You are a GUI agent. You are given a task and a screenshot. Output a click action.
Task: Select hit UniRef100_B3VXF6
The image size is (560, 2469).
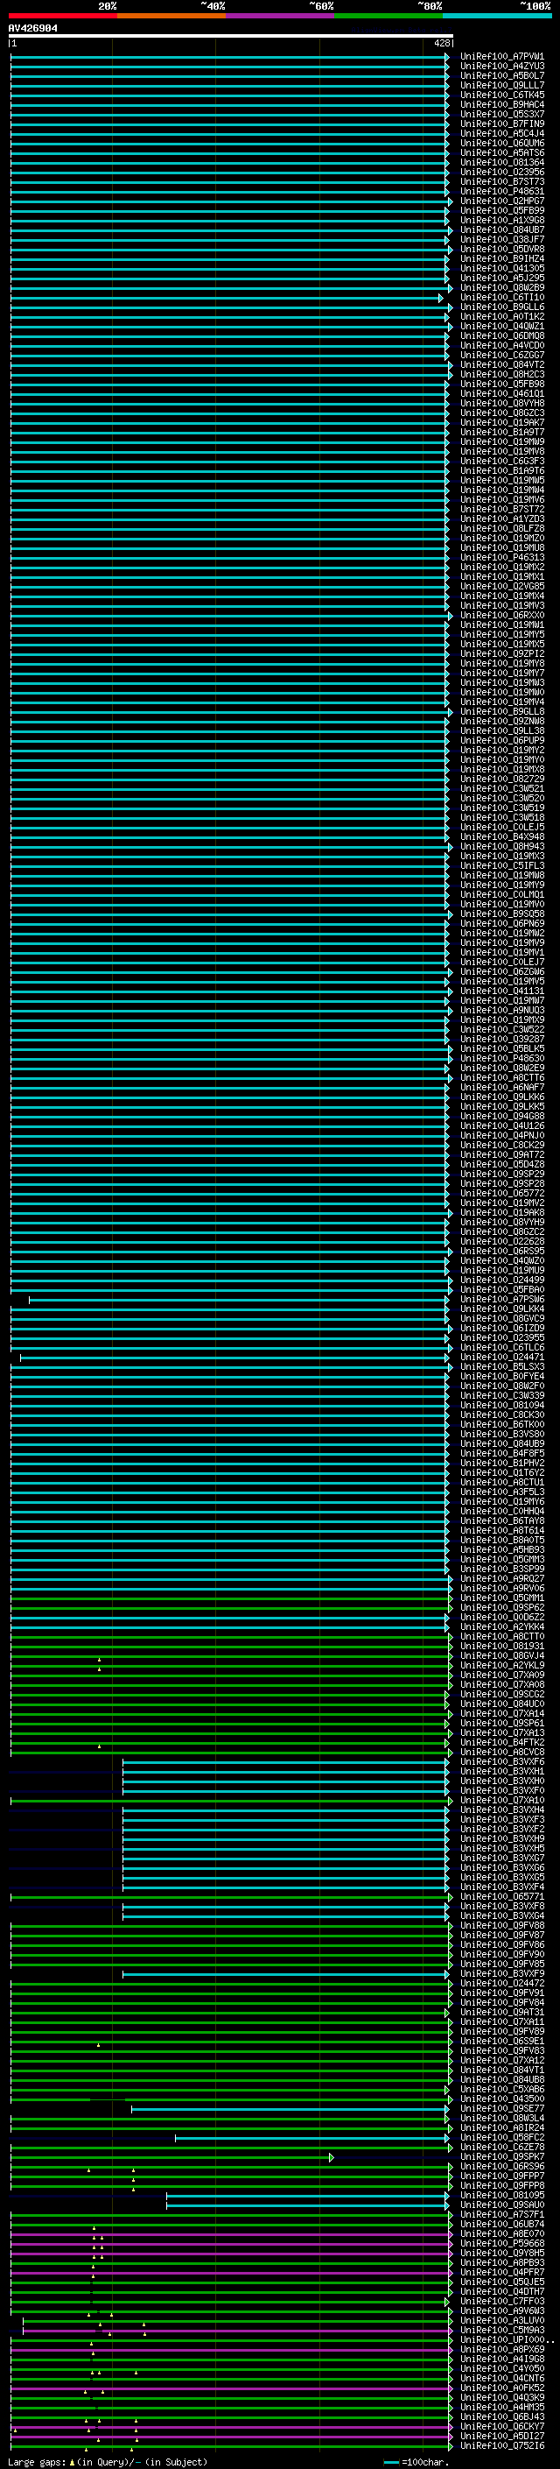(502, 1761)
